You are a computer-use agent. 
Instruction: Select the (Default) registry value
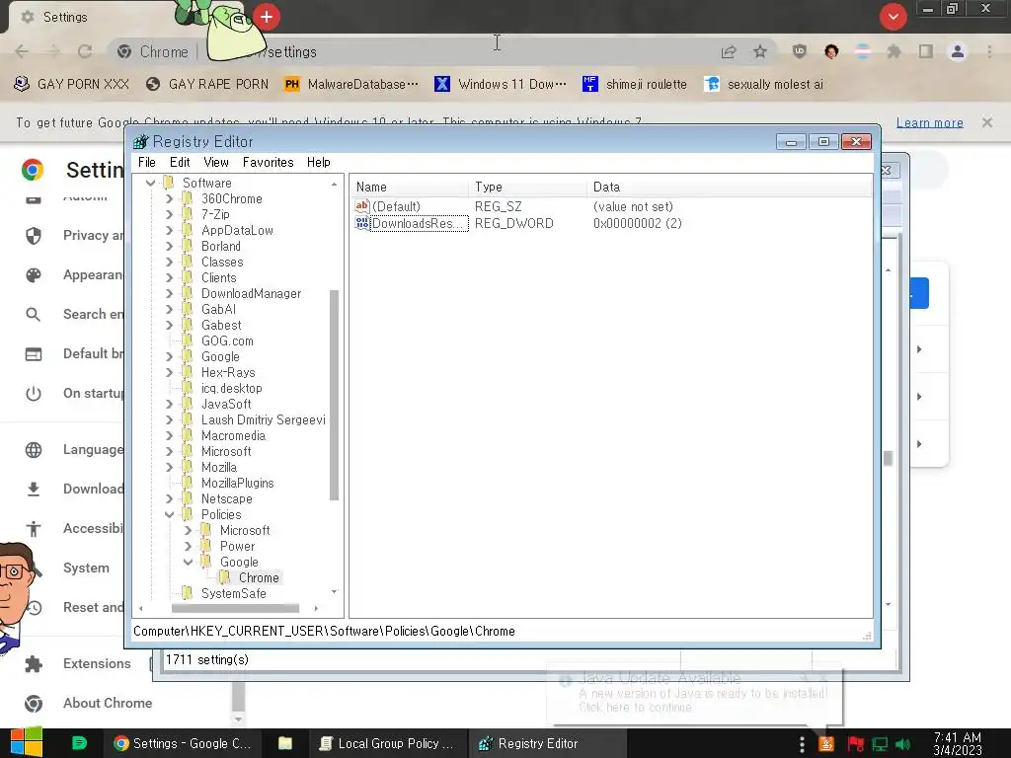coord(396,207)
